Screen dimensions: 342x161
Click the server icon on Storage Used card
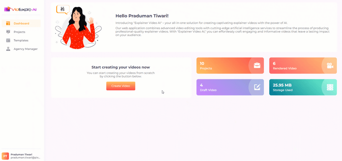(x=330, y=87)
